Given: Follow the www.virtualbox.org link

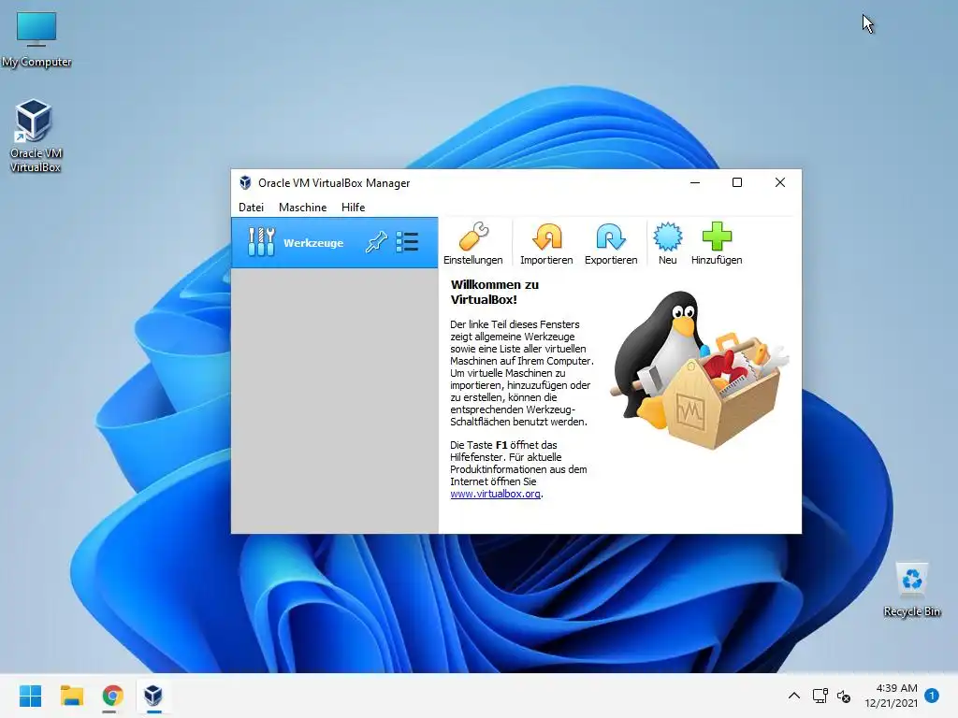Looking at the screenshot, I should point(496,494).
